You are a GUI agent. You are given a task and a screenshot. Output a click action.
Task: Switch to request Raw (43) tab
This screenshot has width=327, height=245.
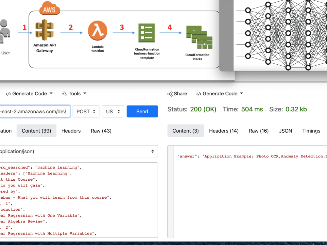coord(101,131)
